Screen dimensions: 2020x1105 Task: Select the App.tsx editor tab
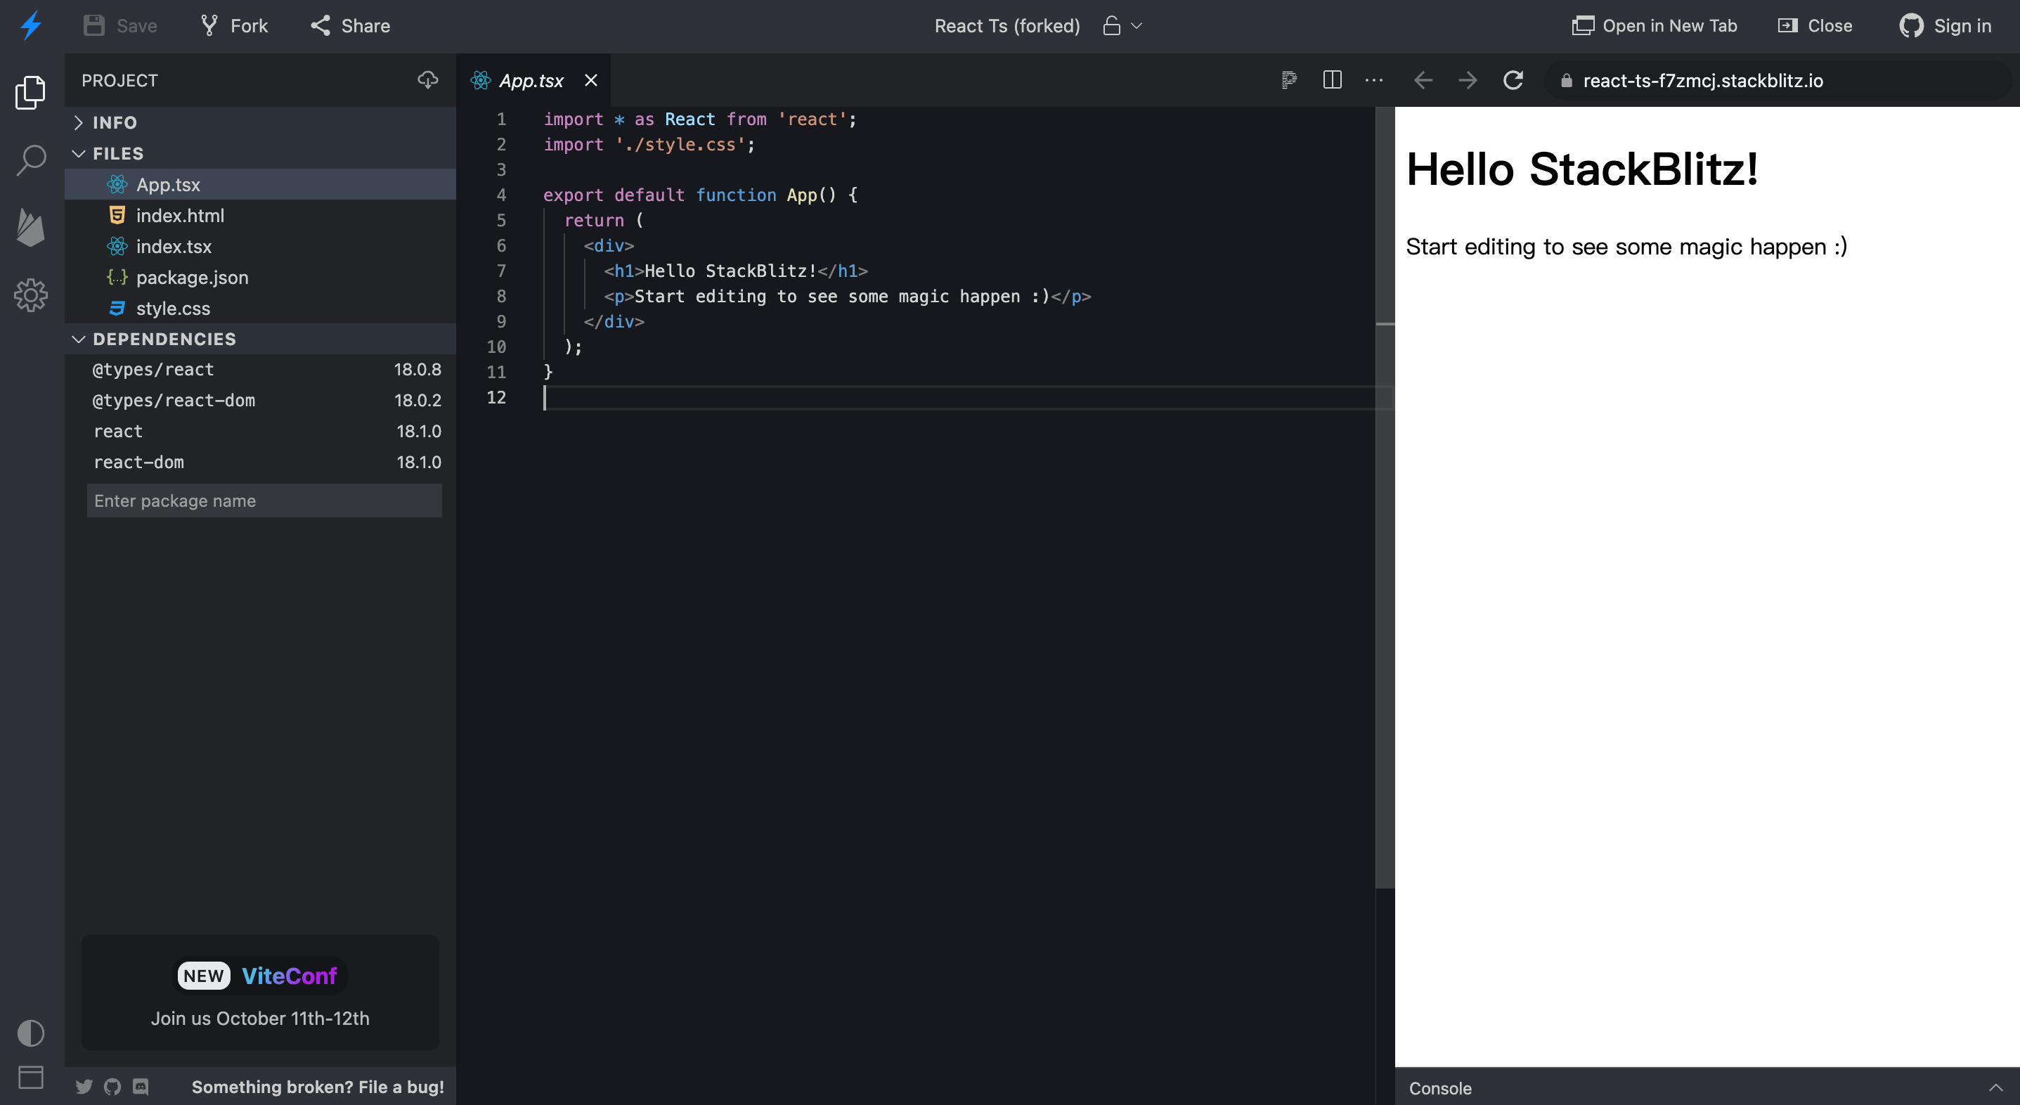click(531, 80)
